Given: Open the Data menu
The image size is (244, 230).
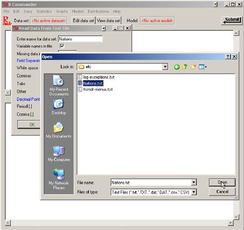Looking at the screenshot, I should click(x=28, y=11).
